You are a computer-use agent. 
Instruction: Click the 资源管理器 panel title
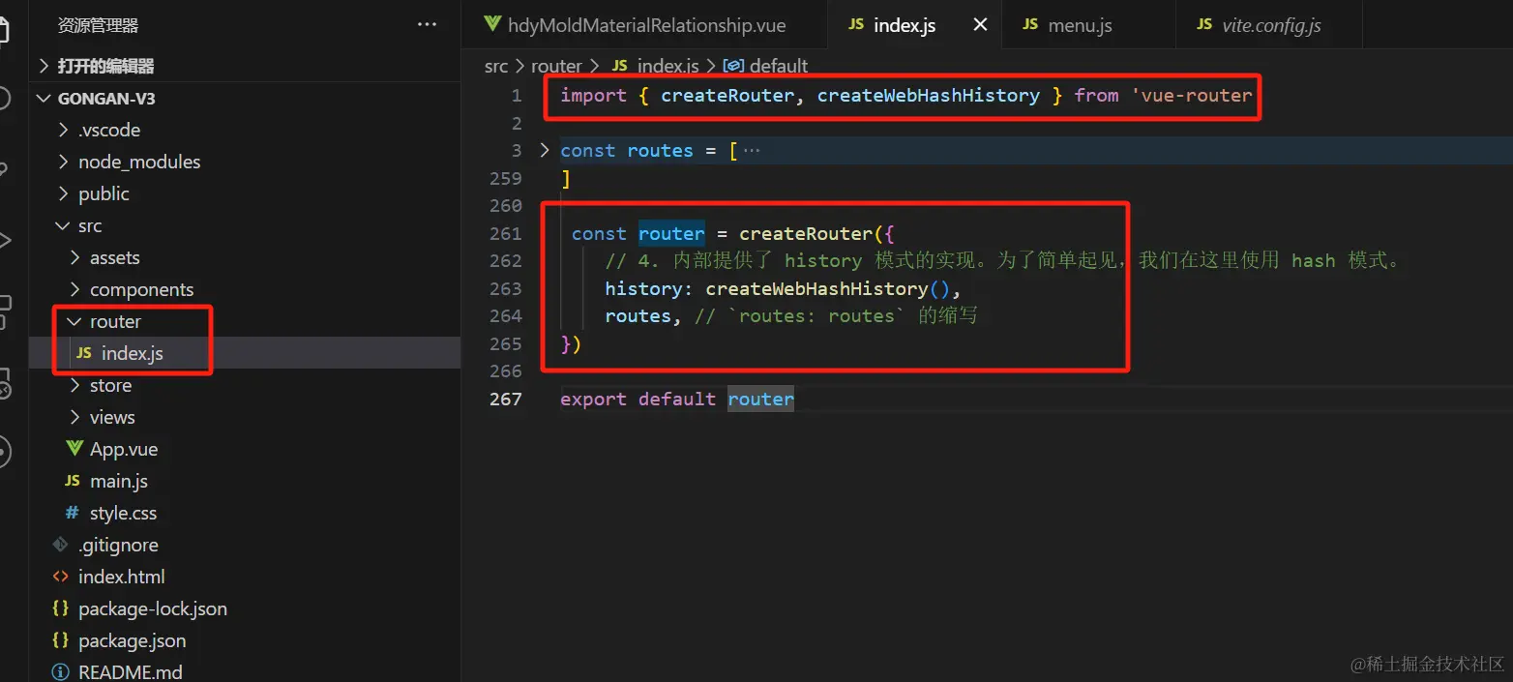99,25
